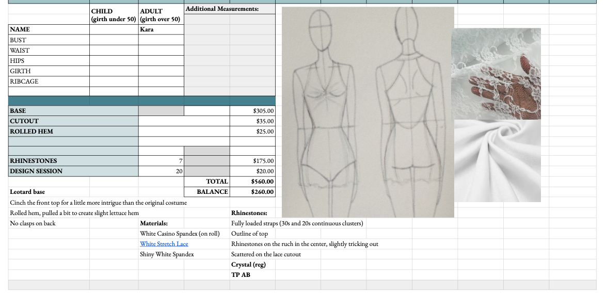Select the DESIGN SESSION quantity cell showing 20

[160, 171]
